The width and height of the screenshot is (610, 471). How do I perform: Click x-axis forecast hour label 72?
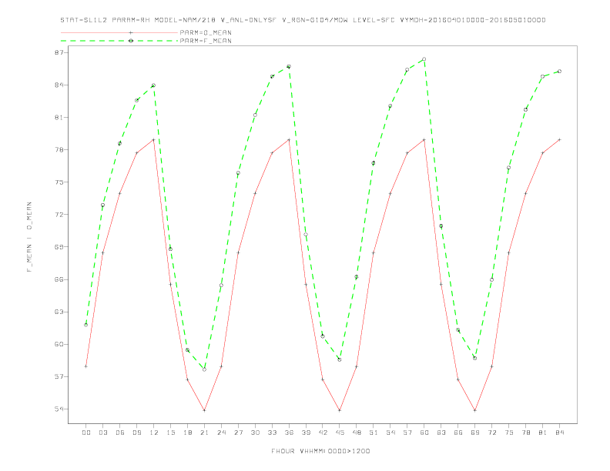[491, 433]
